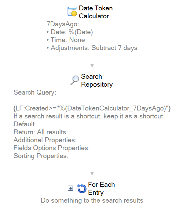Click the Additional Properties label

(45, 140)
